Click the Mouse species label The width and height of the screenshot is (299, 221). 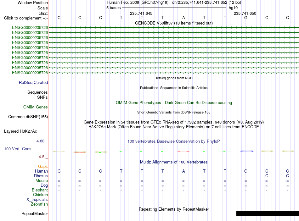[x=42, y=181]
